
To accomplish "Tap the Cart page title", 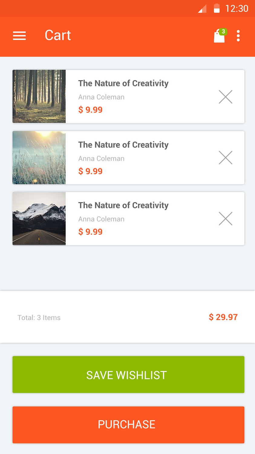I will click(58, 35).
